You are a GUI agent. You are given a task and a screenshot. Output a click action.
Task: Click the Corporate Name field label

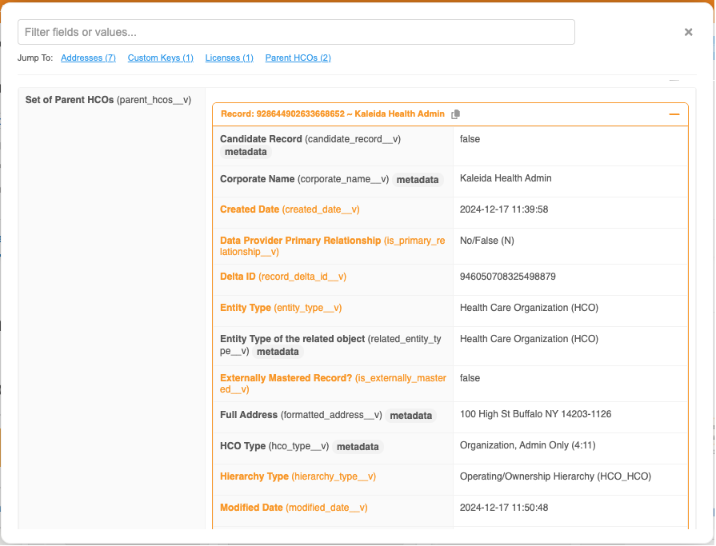point(304,179)
